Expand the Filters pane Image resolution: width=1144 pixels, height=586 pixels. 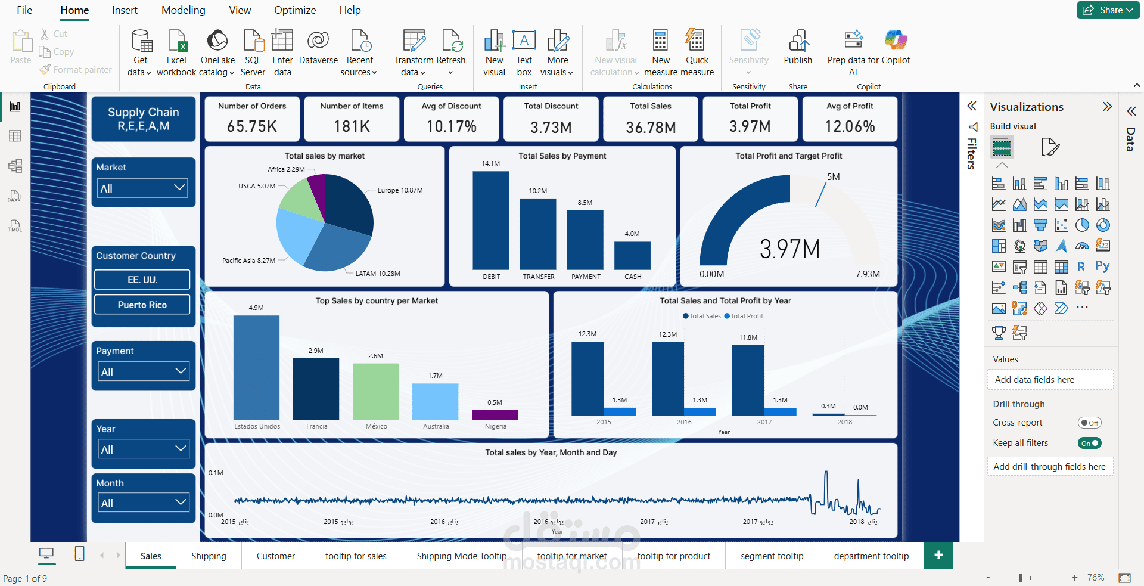coord(971,106)
